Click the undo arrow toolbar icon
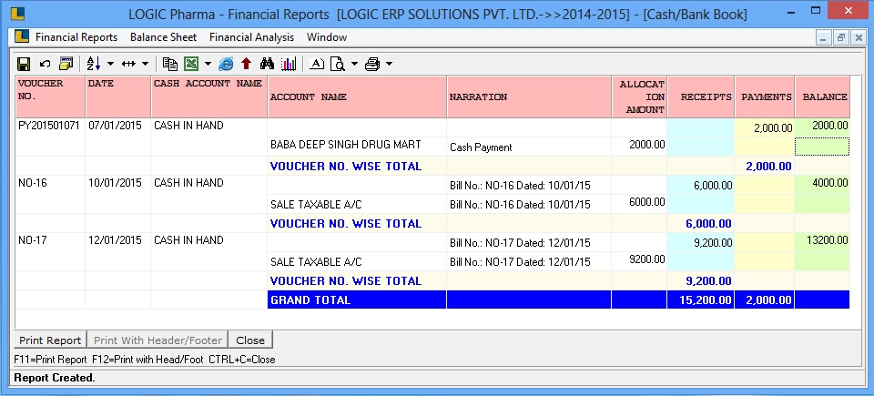This screenshot has height=396, width=874. tap(46, 64)
